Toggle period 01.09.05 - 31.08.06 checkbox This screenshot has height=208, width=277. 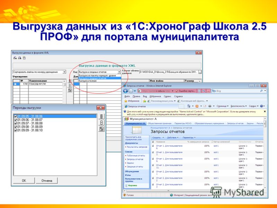click(x=16, y=116)
